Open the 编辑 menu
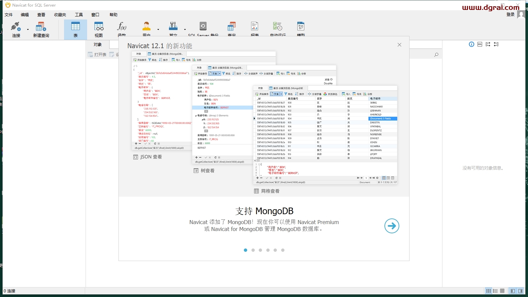The height and width of the screenshot is (297, 528). 25,15
